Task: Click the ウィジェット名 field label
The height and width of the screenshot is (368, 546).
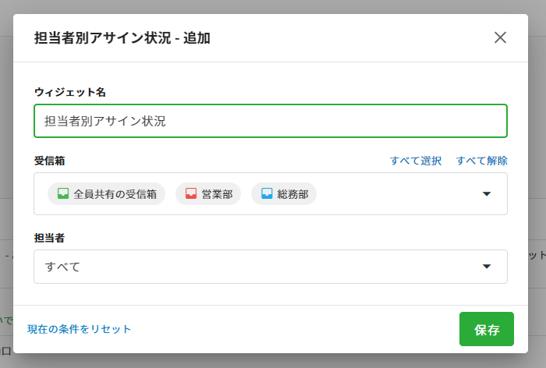Action: 70,92
